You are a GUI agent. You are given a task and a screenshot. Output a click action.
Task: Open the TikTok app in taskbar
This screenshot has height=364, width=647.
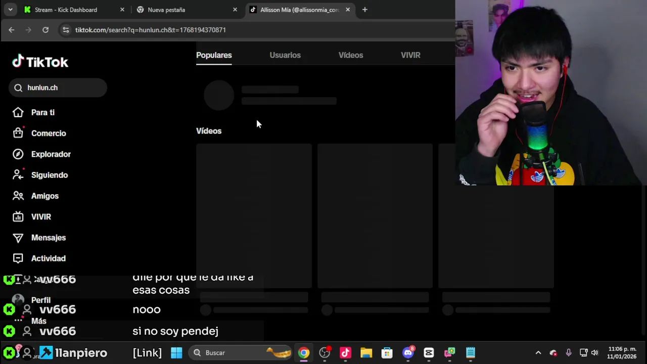[345, 353]
